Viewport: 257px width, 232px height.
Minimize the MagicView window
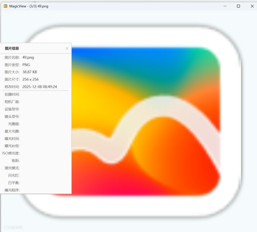click(225, 6)
